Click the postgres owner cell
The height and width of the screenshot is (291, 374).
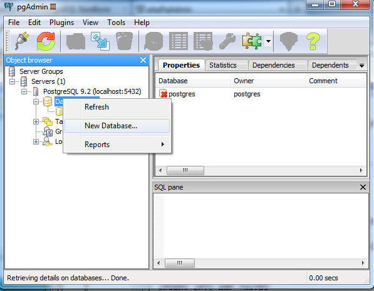(x=247, y=94)
